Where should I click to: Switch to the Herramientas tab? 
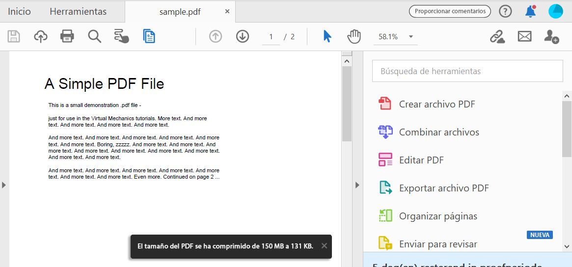pyautogui.click(x=78, y=12)
